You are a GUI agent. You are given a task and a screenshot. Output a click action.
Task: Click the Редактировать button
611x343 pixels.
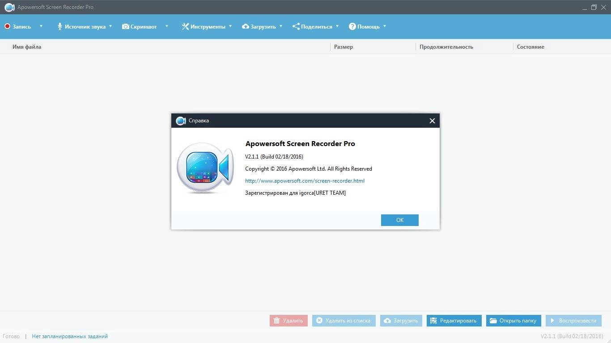(x=454, y=321)
